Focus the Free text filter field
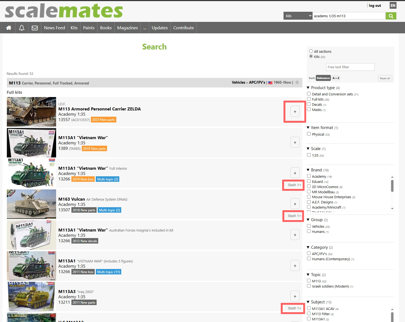Viewport: 405px width, 322px height. 350,67
